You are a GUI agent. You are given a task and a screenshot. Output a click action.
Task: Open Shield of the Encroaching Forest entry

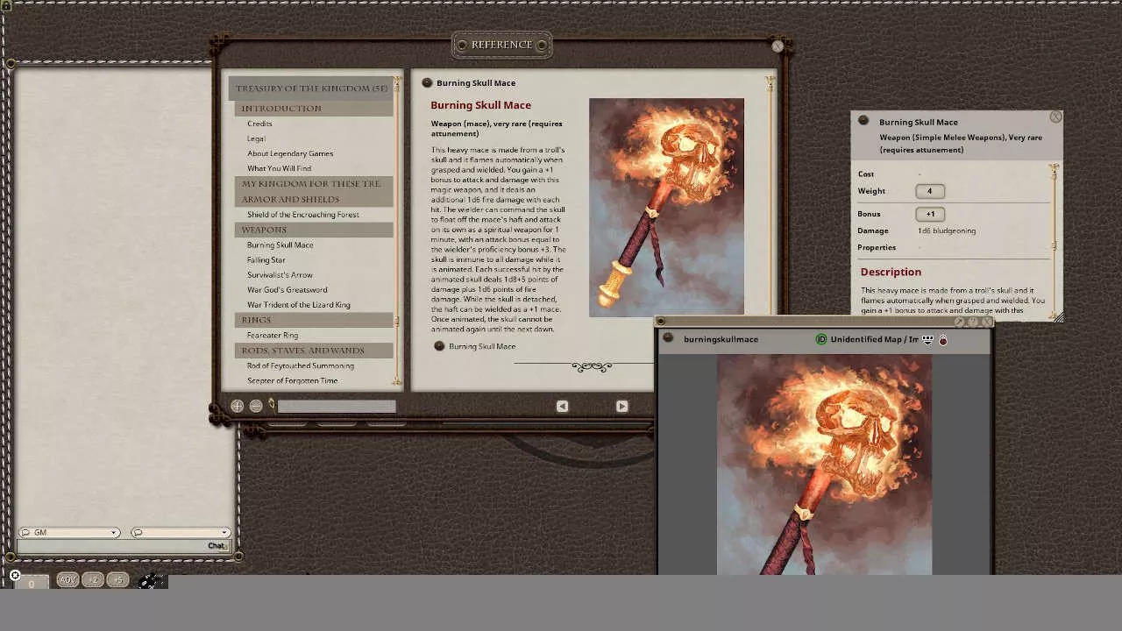[x=303, y=214]
